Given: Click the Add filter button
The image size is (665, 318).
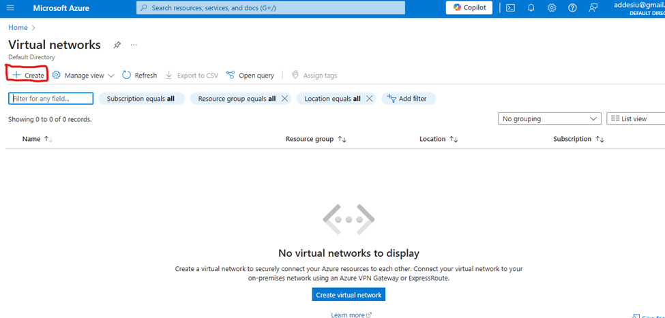Looking at the screenshot, I should point(408,99).
